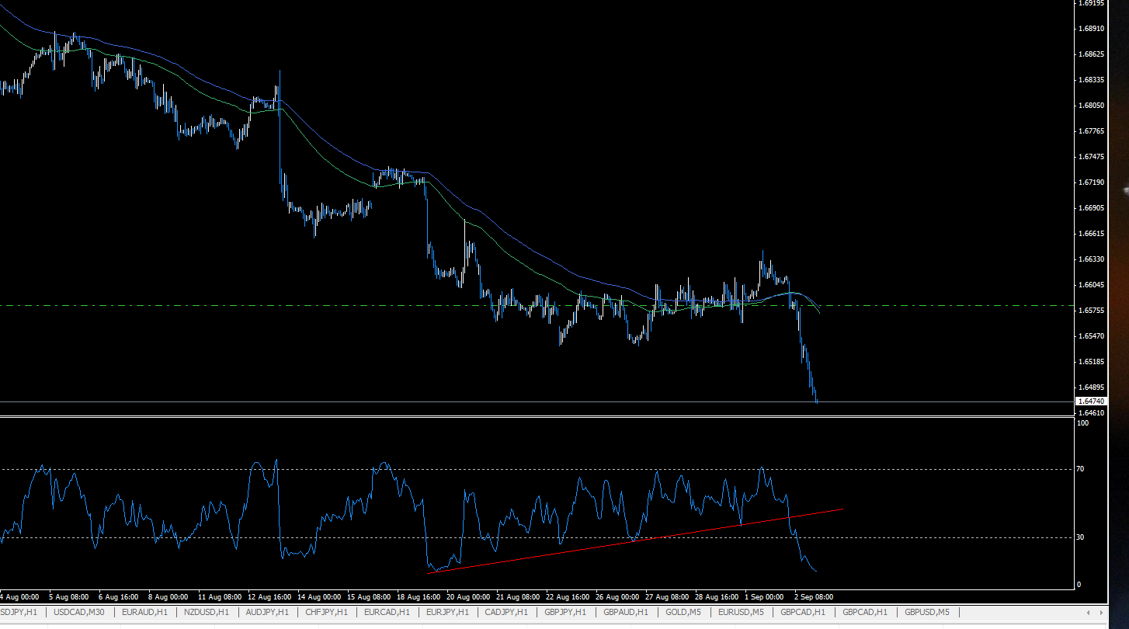Viewport: 1129px width, 629px height.
Task: Click the current price label 1.64740
Action: coord(1090,401)
